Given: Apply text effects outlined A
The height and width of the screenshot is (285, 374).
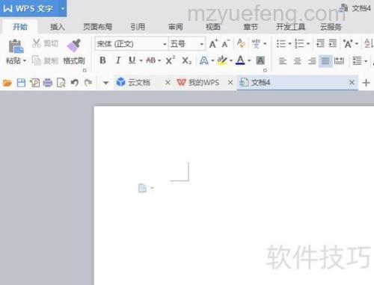Looking at the screenshot, I should [204, 60].
